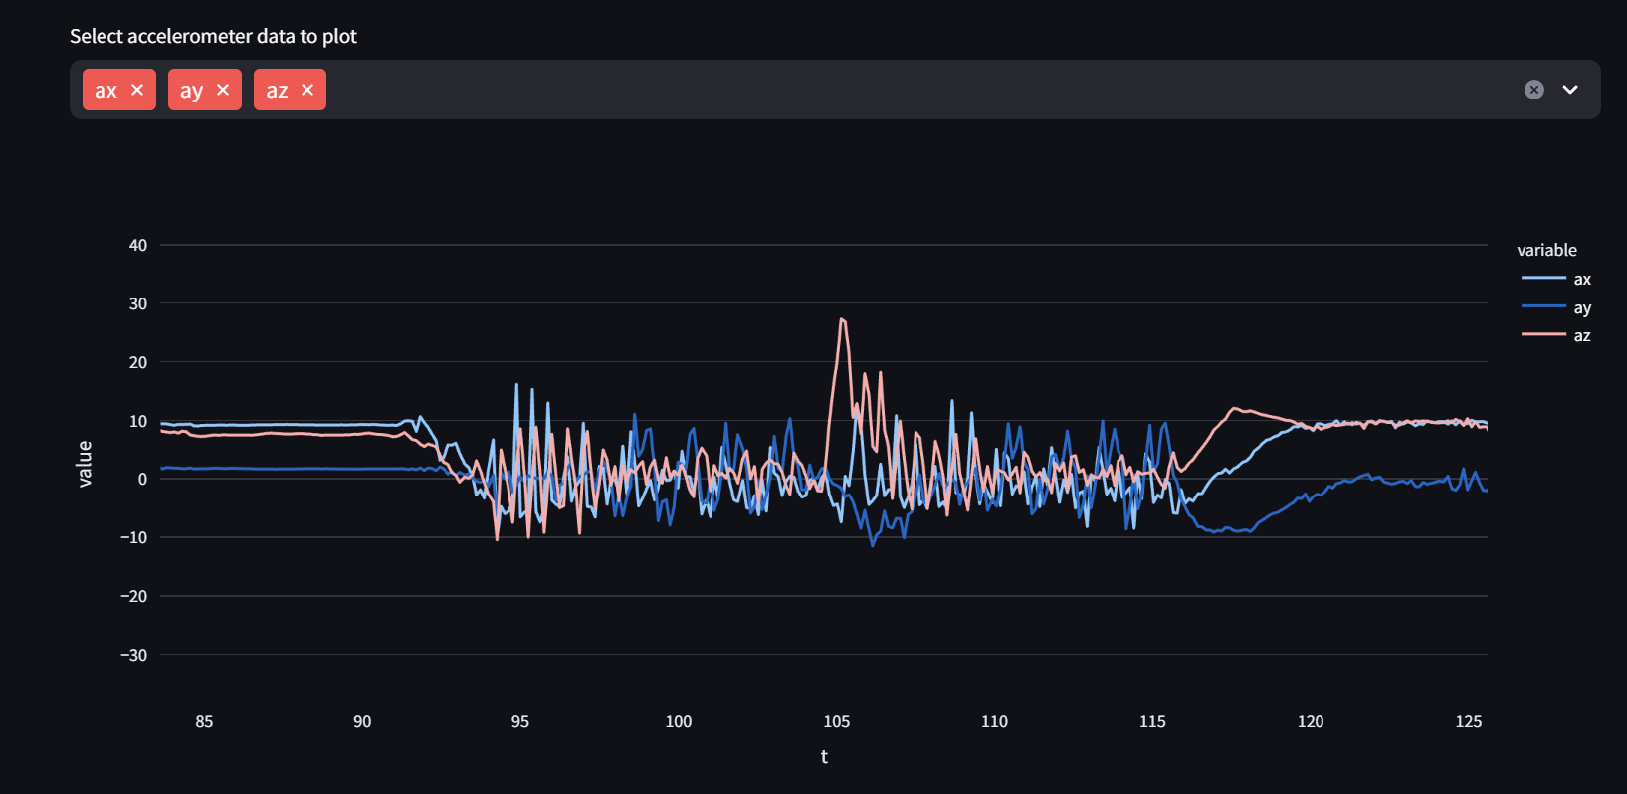Click the empty area of the multiselect box

click(x=896, y=90)
